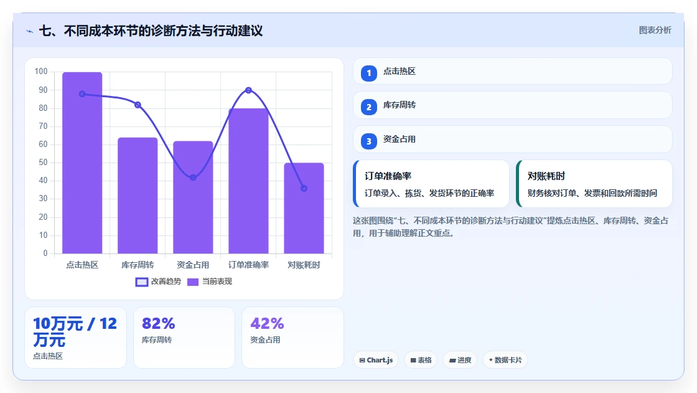The width and height of the screenshot is (697, 393).
Task: Toggle the 改善趋势 legend swatch
Action: click(x=141, y=282)
